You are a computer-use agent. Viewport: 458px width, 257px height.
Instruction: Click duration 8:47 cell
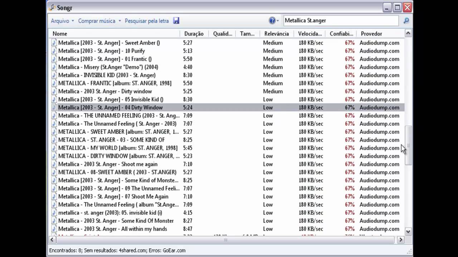187,229
